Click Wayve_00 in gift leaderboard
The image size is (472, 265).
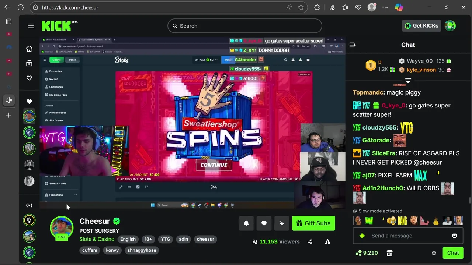[420, 61]
